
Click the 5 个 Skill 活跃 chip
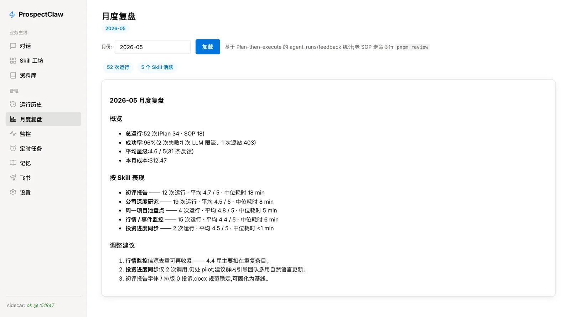click(157, 67)
